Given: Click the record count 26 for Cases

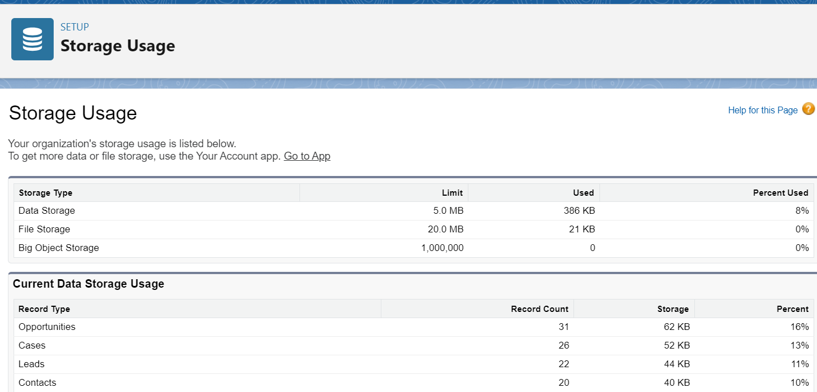Looking at the screenshot, I should (563, 345).
